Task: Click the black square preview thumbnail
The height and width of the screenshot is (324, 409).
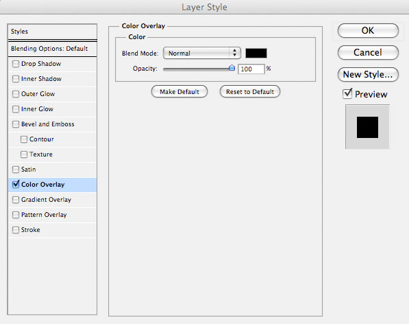Action: point(367,127)
